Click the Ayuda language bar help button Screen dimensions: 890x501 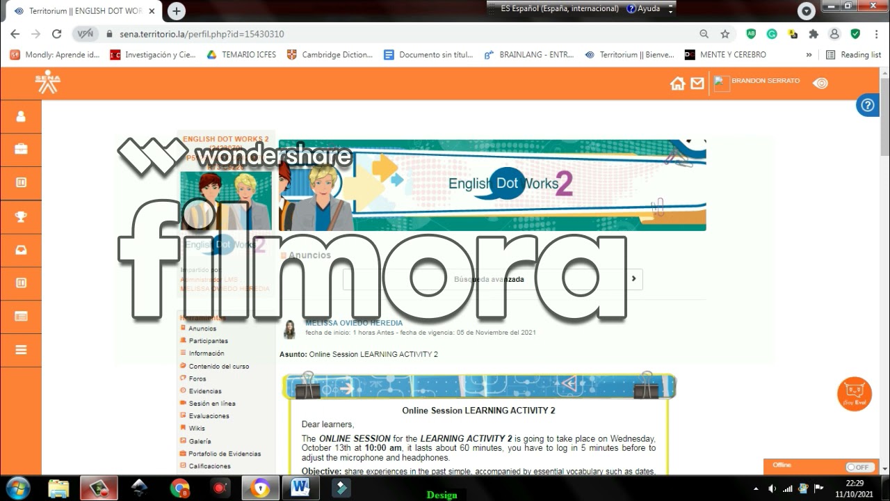click(x=643, y=9)
